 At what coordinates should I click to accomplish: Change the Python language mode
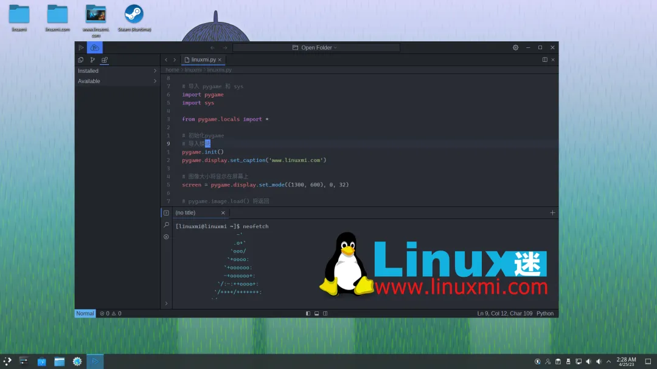point(544,313)
